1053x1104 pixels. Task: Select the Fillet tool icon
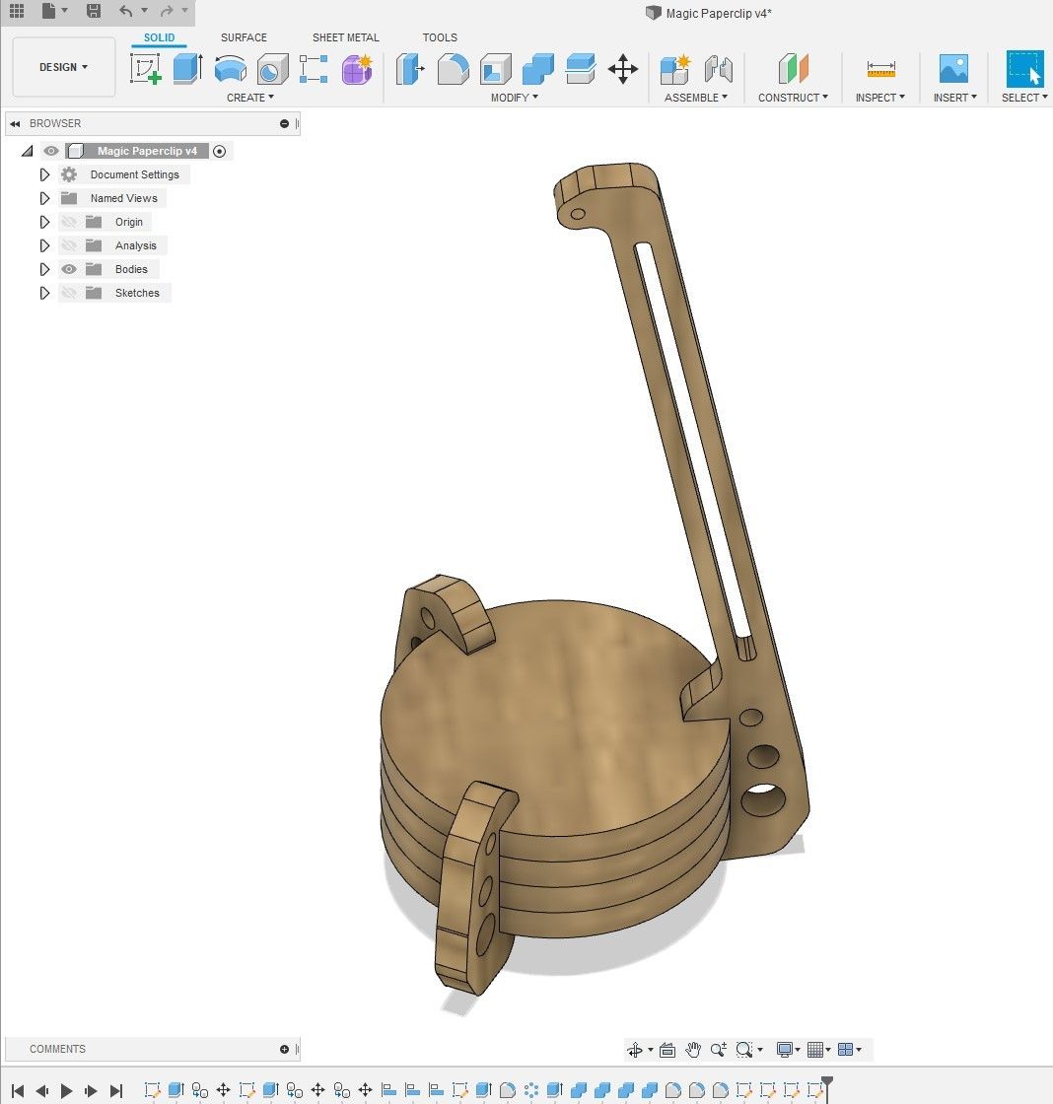[x=453, y=69]
